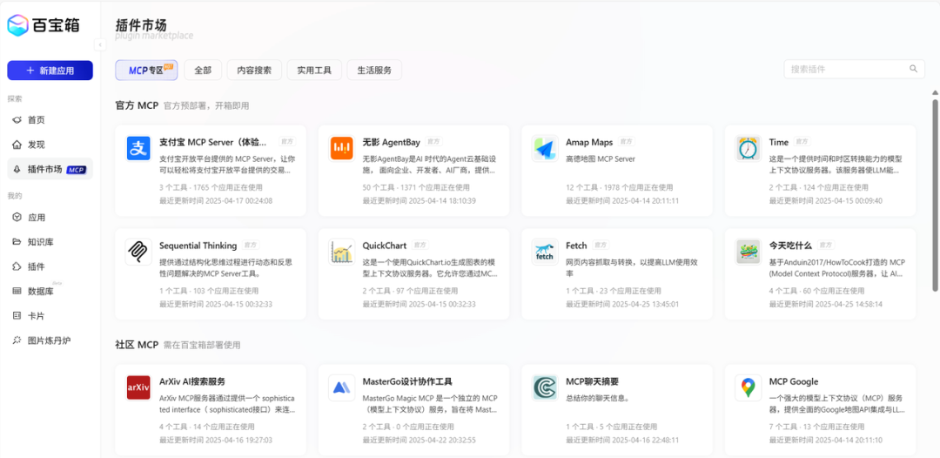Open the QuickChart plugin title
The height and width of the screenshot is (458, 940).
click(x=385, y=246)
